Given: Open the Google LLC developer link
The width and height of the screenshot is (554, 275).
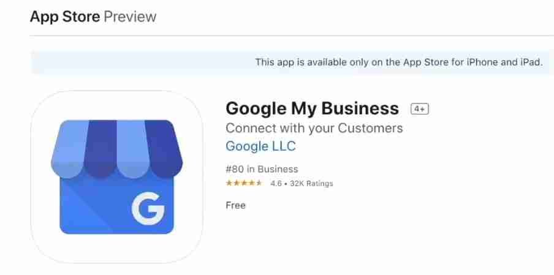Looking at the screenshot, I should coord(260,146).
